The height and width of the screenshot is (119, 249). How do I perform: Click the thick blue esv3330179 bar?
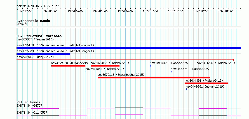pos(129,48)
